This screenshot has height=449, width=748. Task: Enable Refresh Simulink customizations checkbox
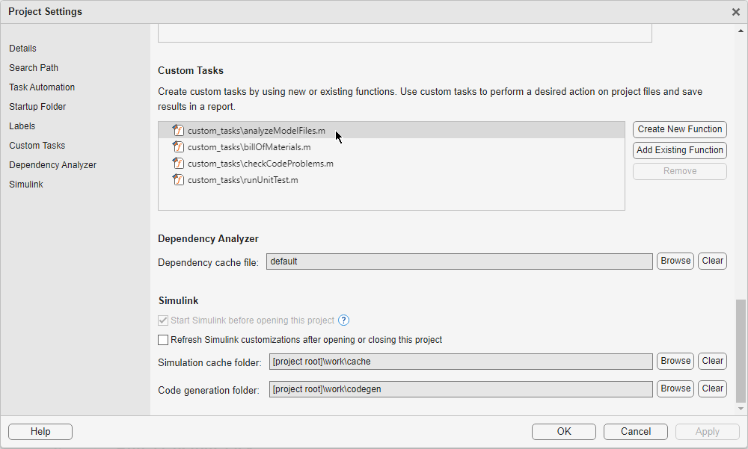pyautogui.click(x=163, y=340)
